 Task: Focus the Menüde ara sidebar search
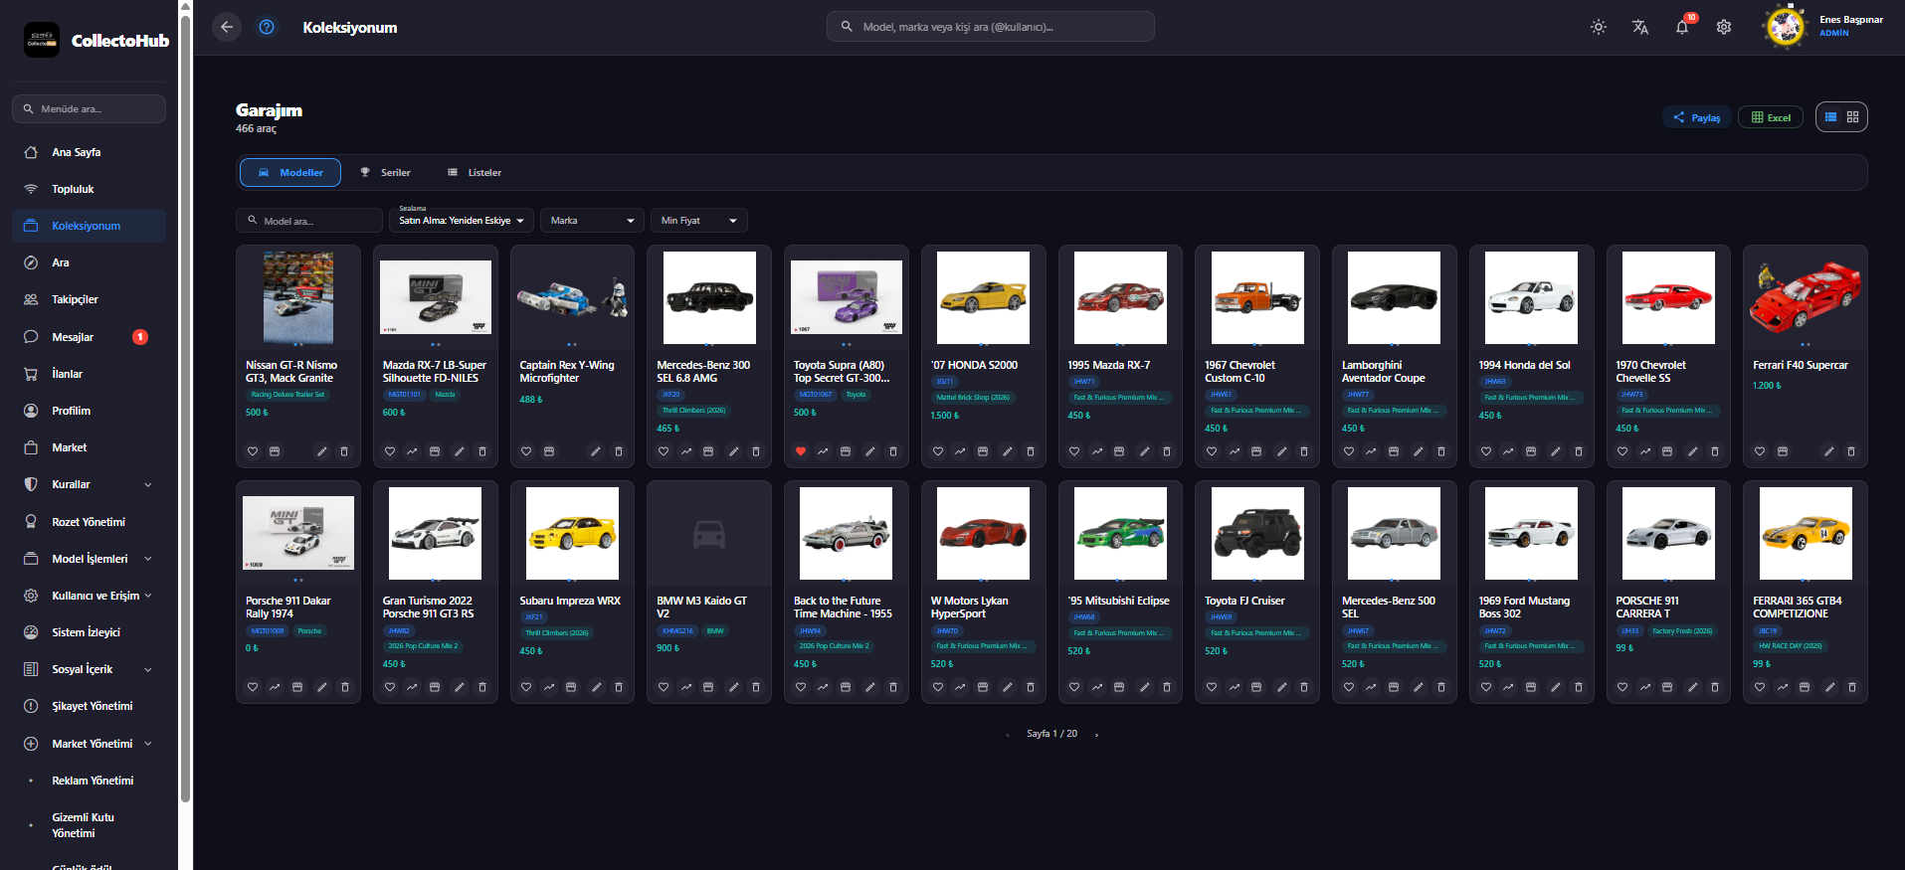point(89,108)
